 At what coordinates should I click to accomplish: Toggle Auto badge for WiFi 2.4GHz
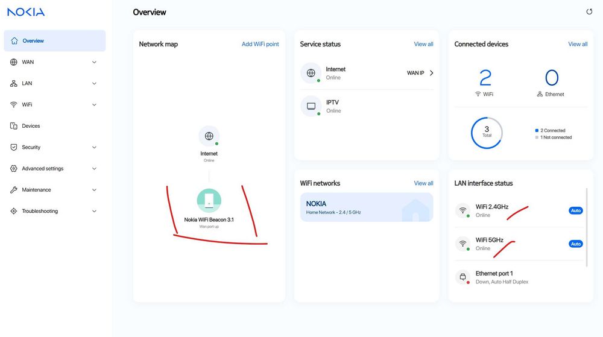coord(576,210)
